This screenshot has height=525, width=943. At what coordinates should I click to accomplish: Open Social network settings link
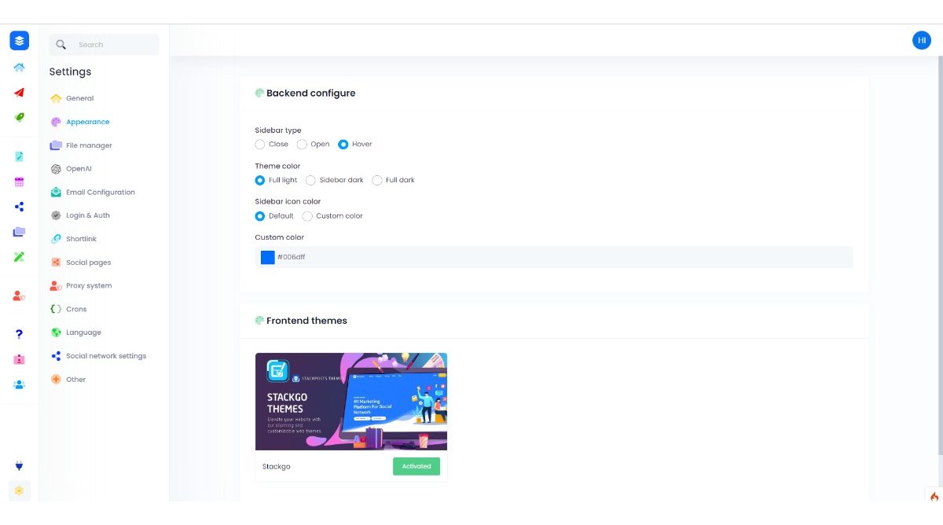pyautogui.click(x=105, y=356)
